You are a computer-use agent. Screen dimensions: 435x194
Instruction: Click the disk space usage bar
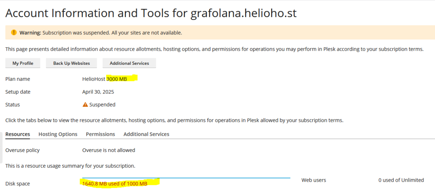point(186,178)
